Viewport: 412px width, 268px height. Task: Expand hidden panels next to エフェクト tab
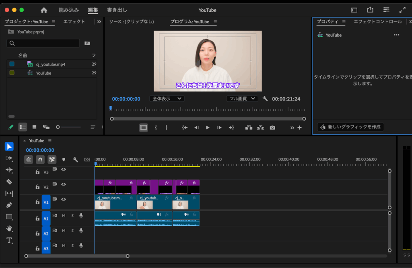coord(99,22)
